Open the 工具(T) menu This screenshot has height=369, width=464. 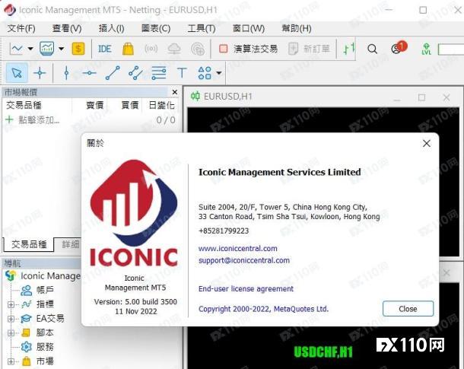202,28
